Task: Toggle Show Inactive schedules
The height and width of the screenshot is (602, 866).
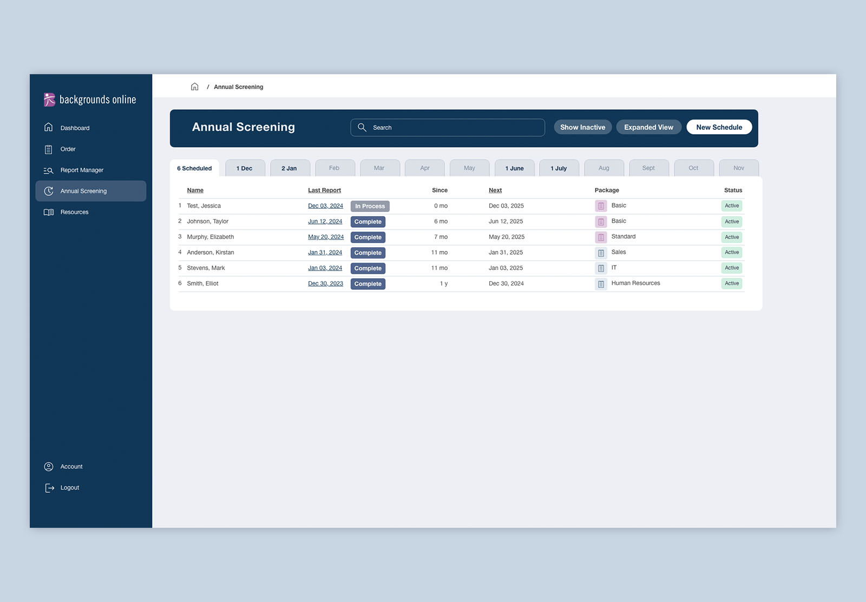Action: 582,128
